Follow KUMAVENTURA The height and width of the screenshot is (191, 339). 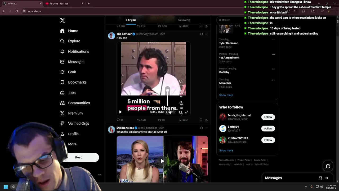pos(268,140)
